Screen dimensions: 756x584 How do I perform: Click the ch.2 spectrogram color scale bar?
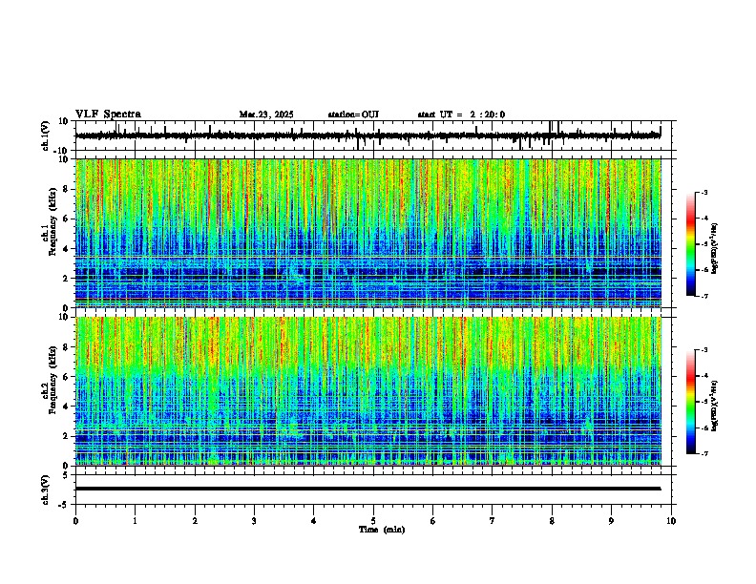(691, 402)
